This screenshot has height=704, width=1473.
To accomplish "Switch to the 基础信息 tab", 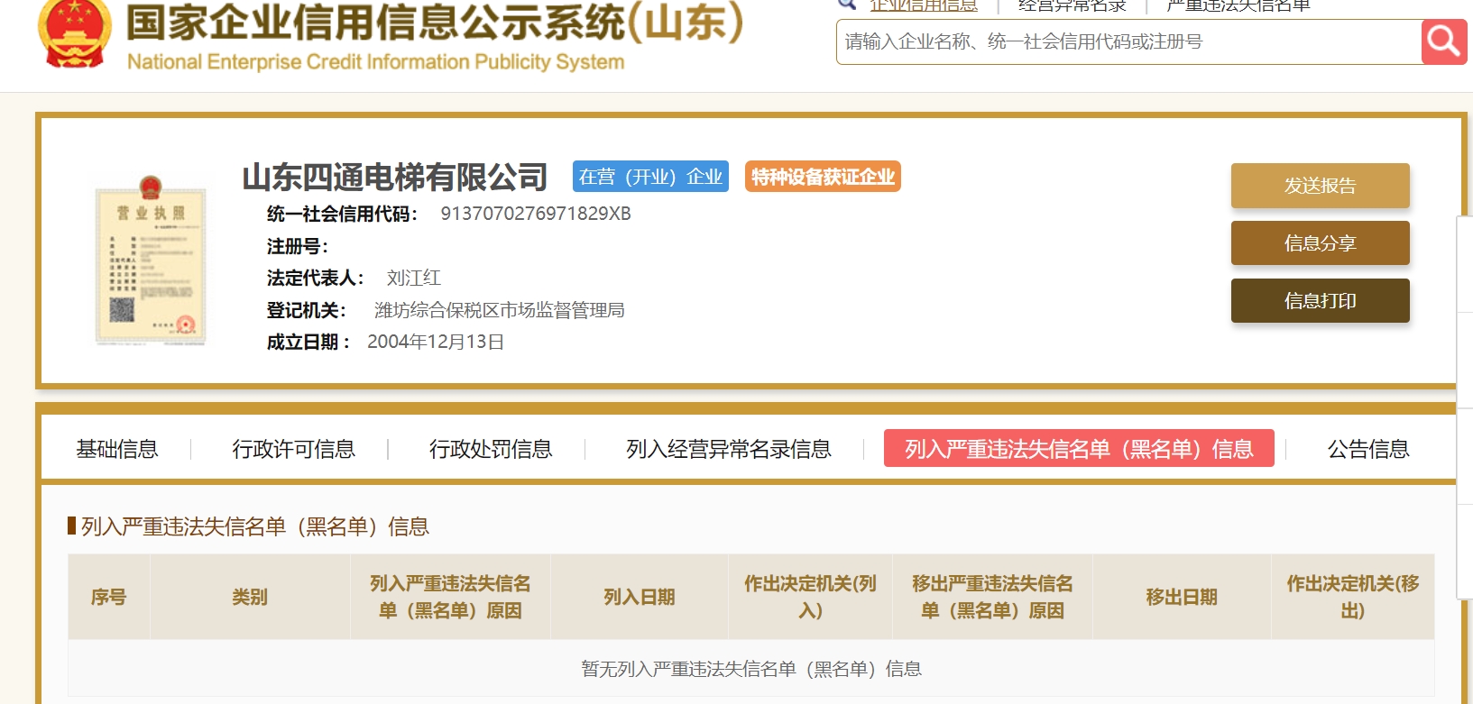I will pos(117,449).
